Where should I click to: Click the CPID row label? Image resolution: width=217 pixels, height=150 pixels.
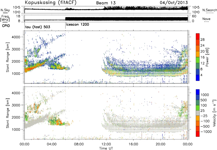click(6, 26)
